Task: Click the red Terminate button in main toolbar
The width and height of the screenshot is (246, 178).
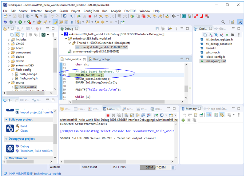Action: click(90, 16)
